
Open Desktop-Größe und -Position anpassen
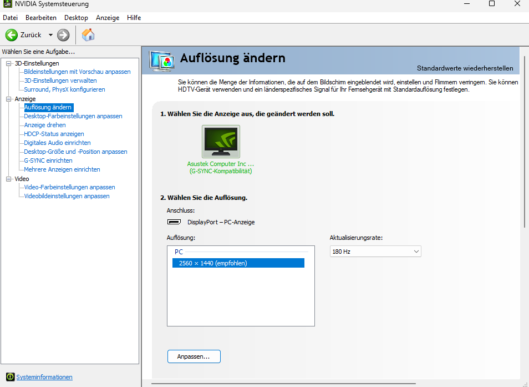(x=75, y=151)
